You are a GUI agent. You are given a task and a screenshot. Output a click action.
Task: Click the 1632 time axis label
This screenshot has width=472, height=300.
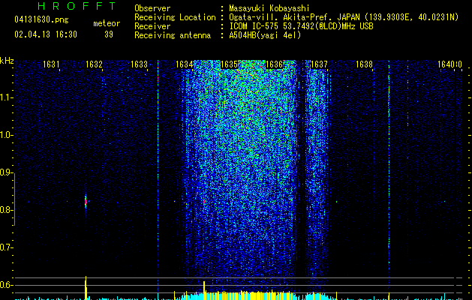(x=94, y=64)
